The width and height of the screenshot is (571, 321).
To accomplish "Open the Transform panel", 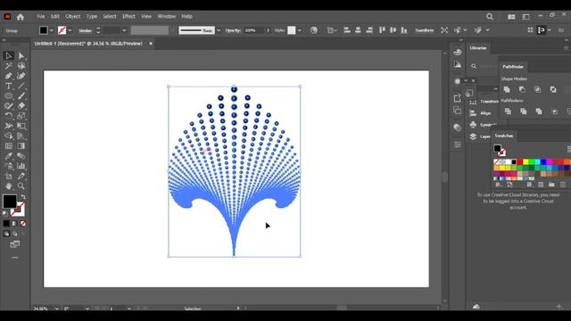I will tap(484, 102).
